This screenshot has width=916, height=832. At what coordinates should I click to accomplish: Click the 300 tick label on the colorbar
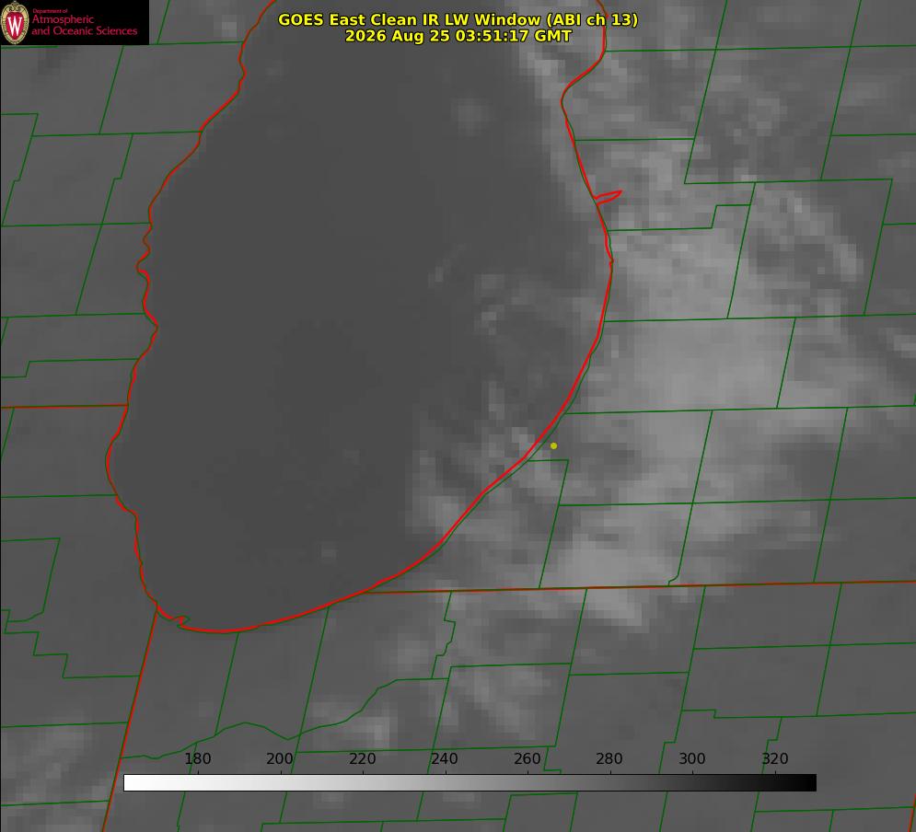click(x=692, y=758)
